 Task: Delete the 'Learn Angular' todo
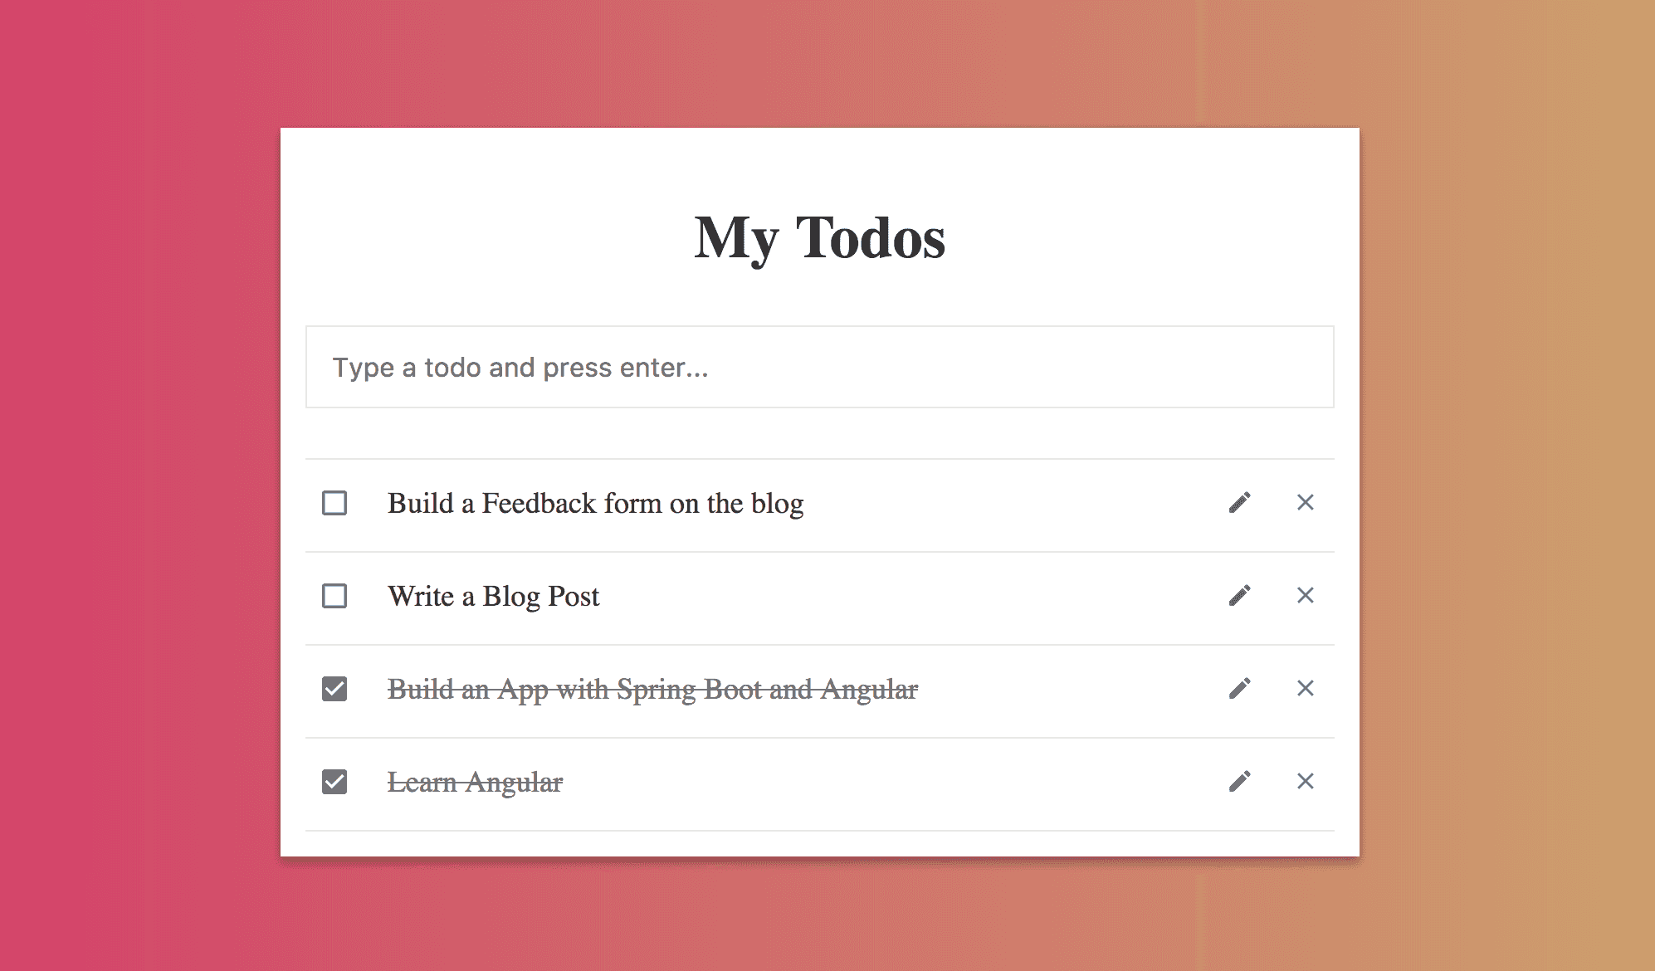(1305, 782)
